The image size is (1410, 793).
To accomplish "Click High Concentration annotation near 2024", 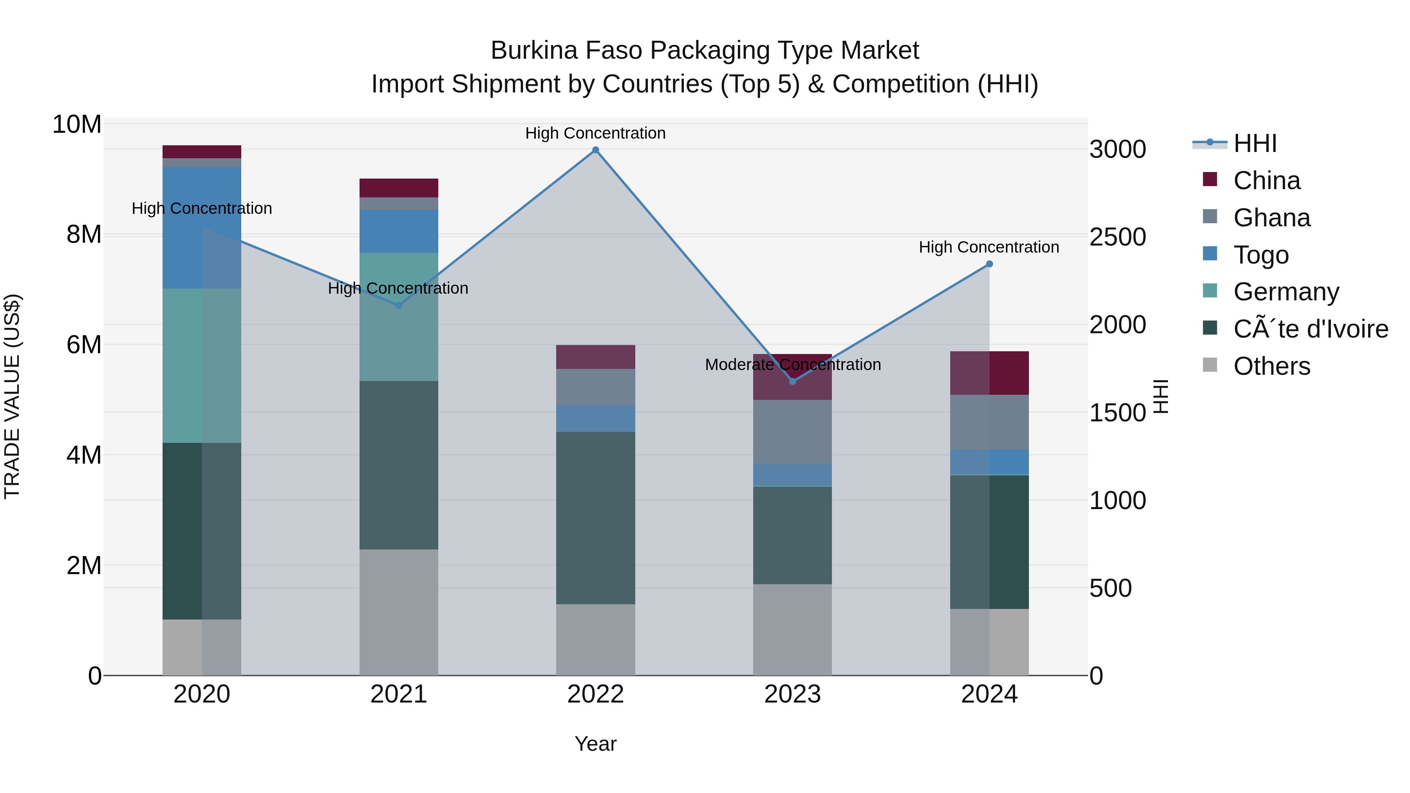I will point(989,247).
